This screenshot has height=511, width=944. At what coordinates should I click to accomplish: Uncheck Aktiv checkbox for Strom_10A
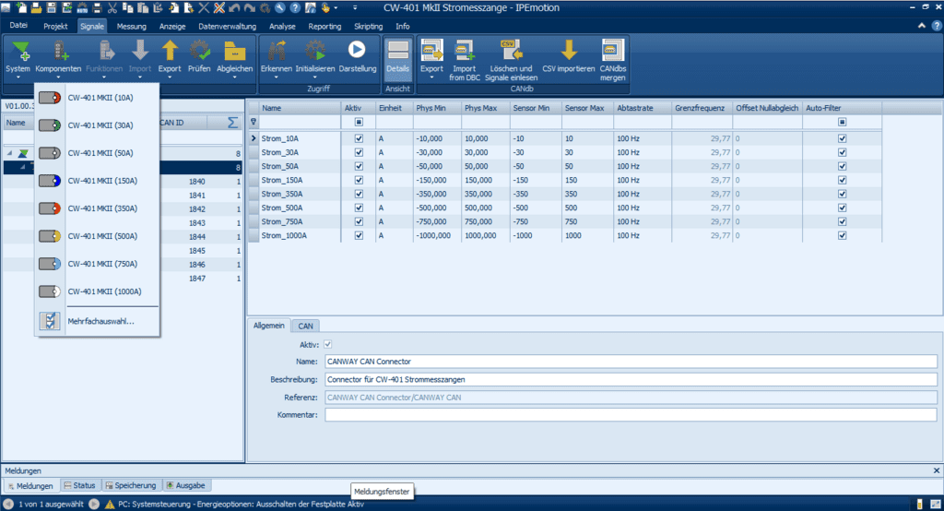(359, 138)
